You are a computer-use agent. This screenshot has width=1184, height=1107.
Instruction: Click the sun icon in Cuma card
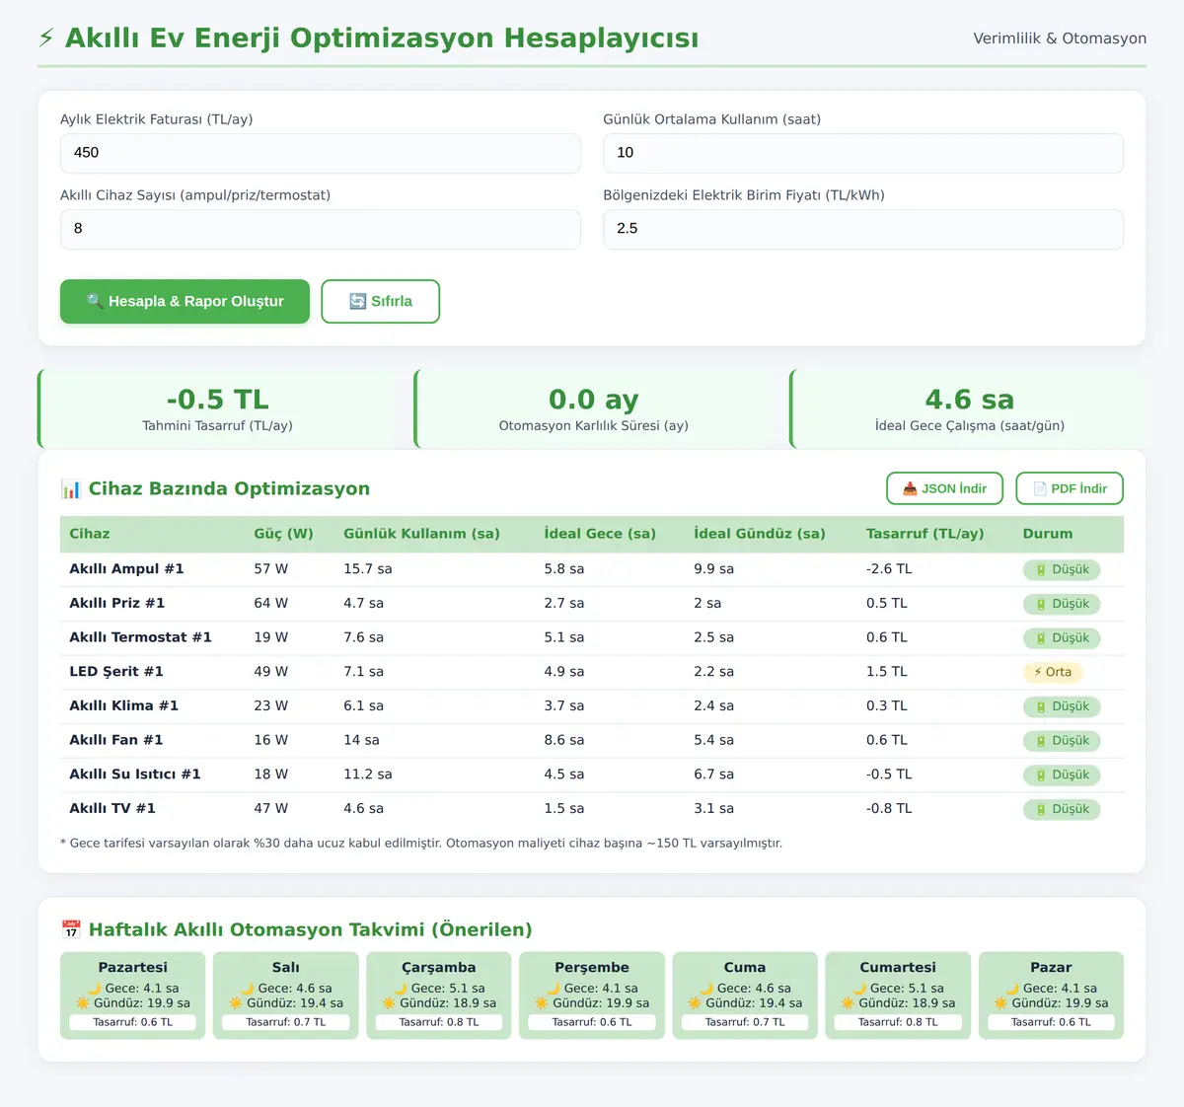pos(695,1003)
